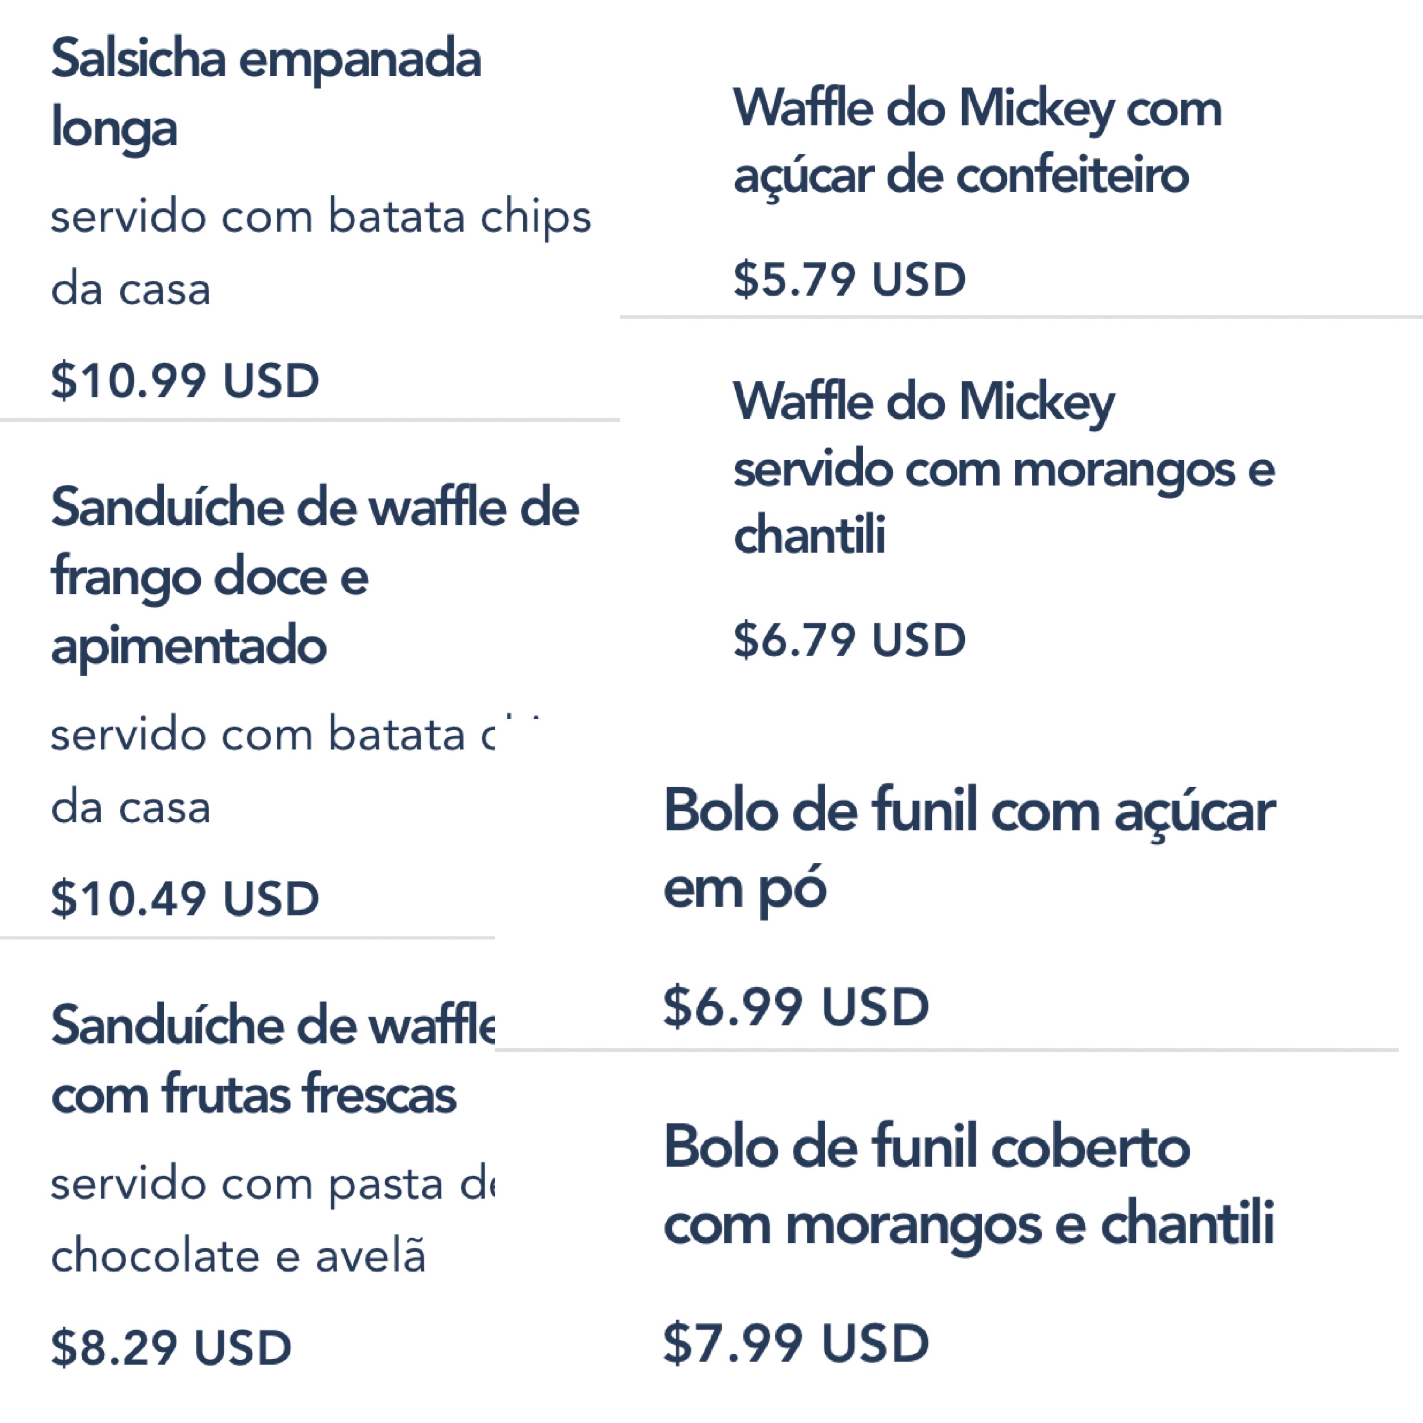Open the Salsicha empanada longa item
1423x1423 pixels.
pos(265,92)
